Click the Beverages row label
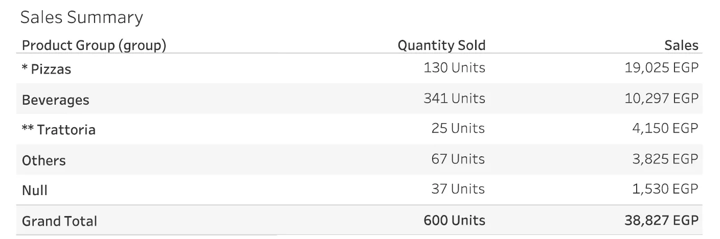 point(55,100)
